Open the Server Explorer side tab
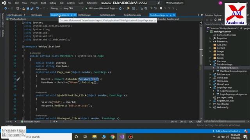Viewport: 250px width, 140px height. (x=3, y=20)
